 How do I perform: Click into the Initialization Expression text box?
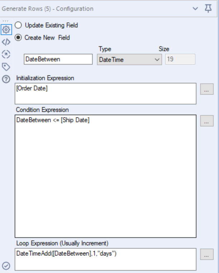click(x=106, y=93)
